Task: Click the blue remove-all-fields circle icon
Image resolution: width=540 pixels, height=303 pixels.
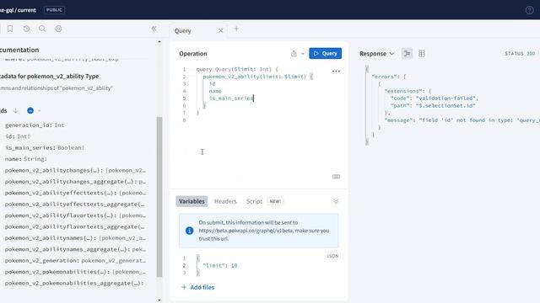Action: [x=30, y=110]
